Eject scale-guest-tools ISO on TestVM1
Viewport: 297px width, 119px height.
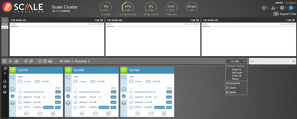coord(58,92)
